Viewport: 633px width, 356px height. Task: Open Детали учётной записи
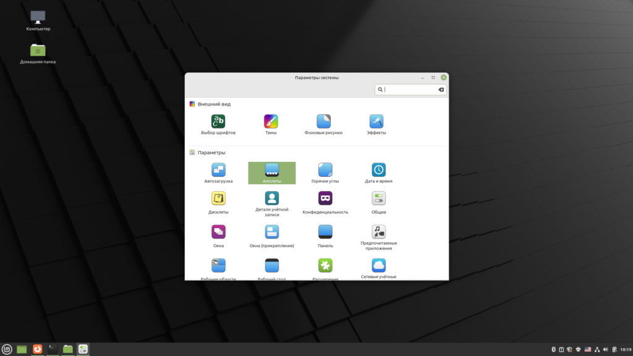[x=271, y=199]
